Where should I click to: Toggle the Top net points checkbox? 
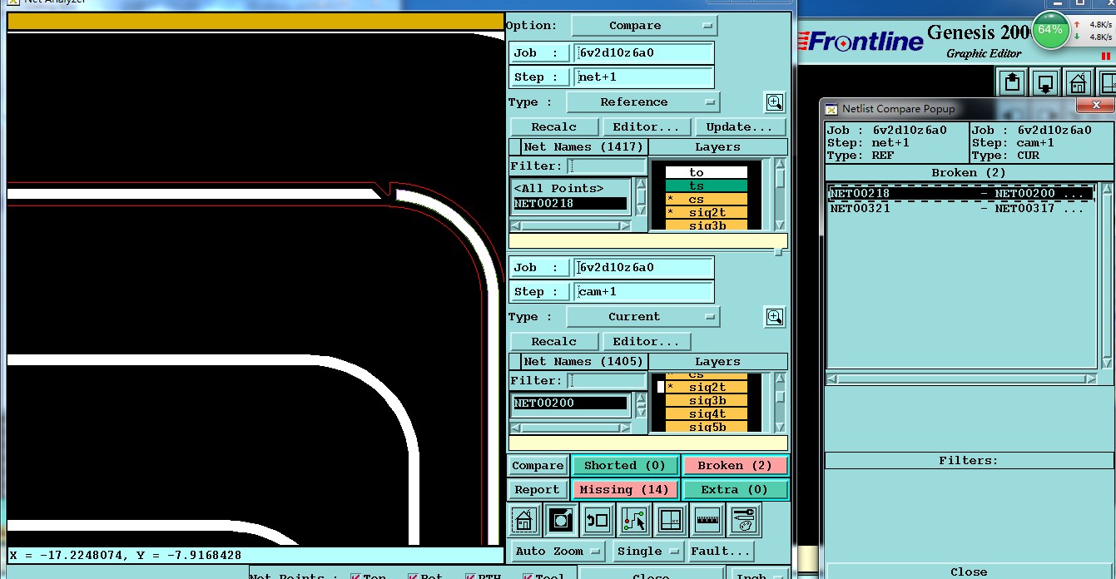[x=355, y=577]
